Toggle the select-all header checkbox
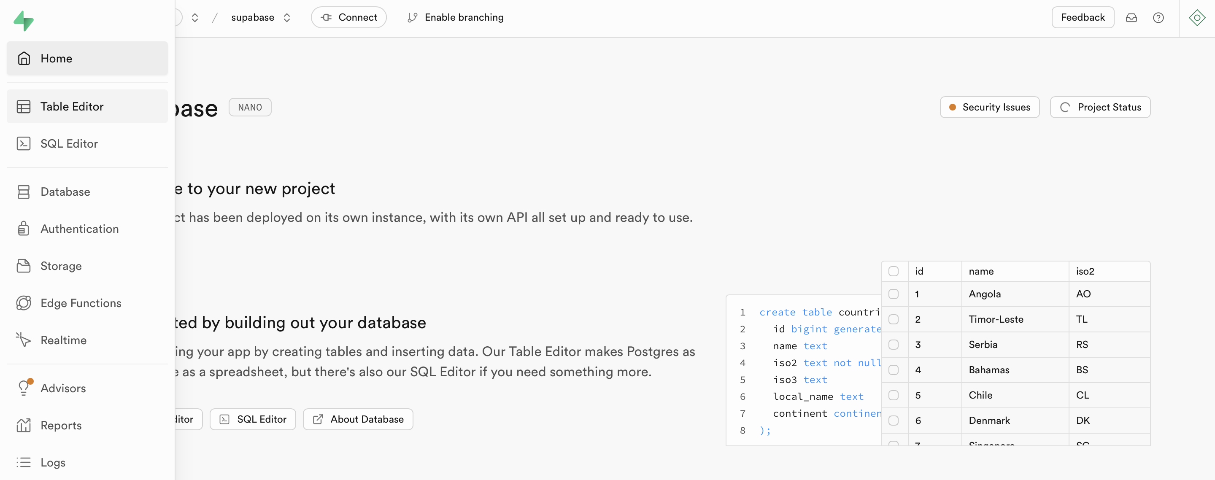This screenshot has height=480, width=1215. click(894, 271)
